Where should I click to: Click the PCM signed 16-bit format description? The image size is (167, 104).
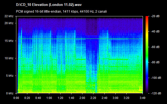pos(61,12)
